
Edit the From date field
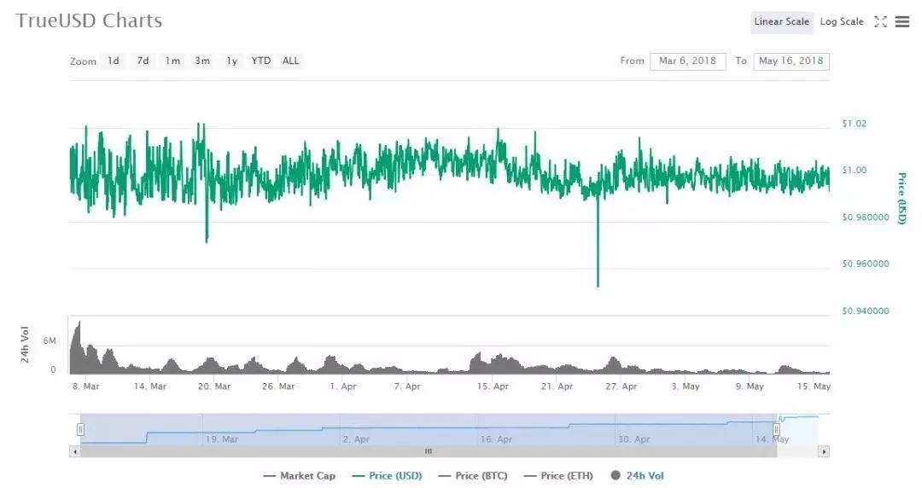(687, 61)
